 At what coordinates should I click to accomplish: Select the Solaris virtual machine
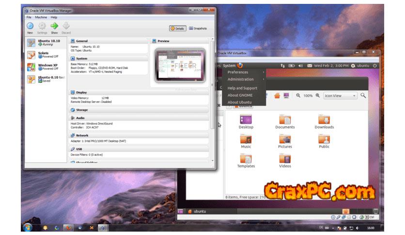click(46, 54)
